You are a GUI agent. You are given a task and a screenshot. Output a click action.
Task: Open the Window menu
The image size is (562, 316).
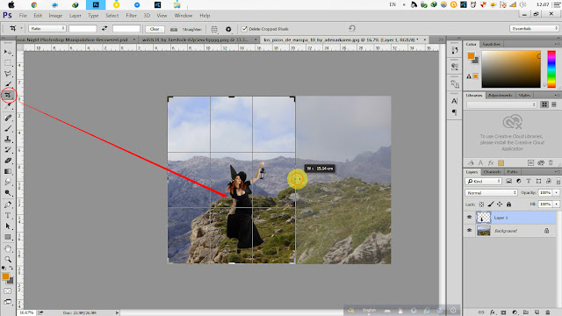[184, 16]
